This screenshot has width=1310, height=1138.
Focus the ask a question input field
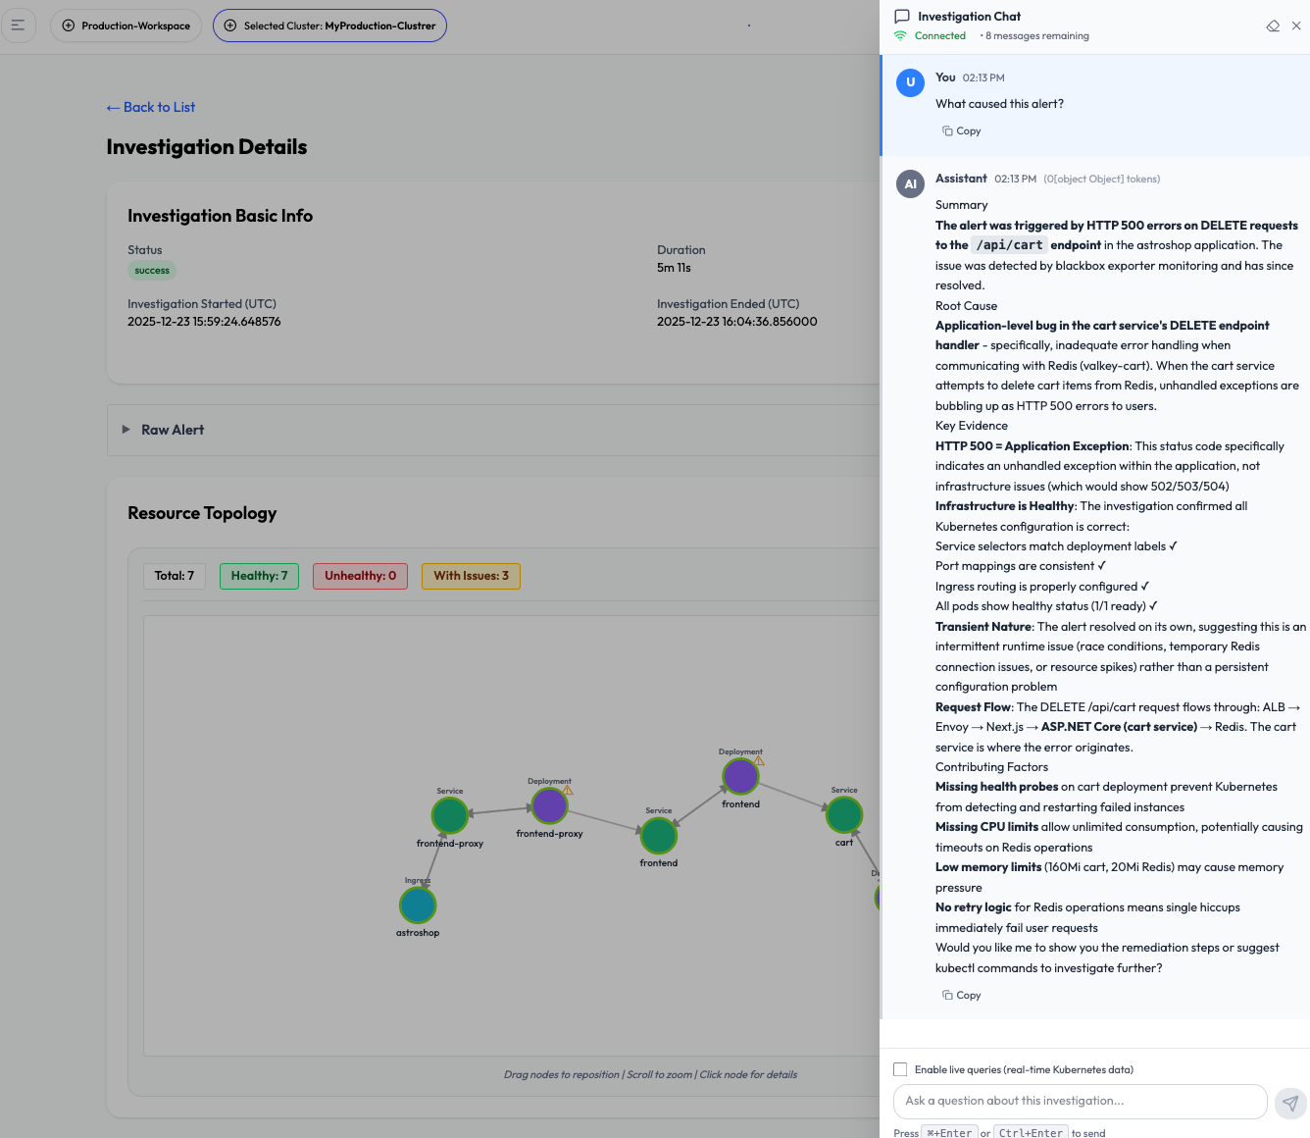(1080, 1101)
